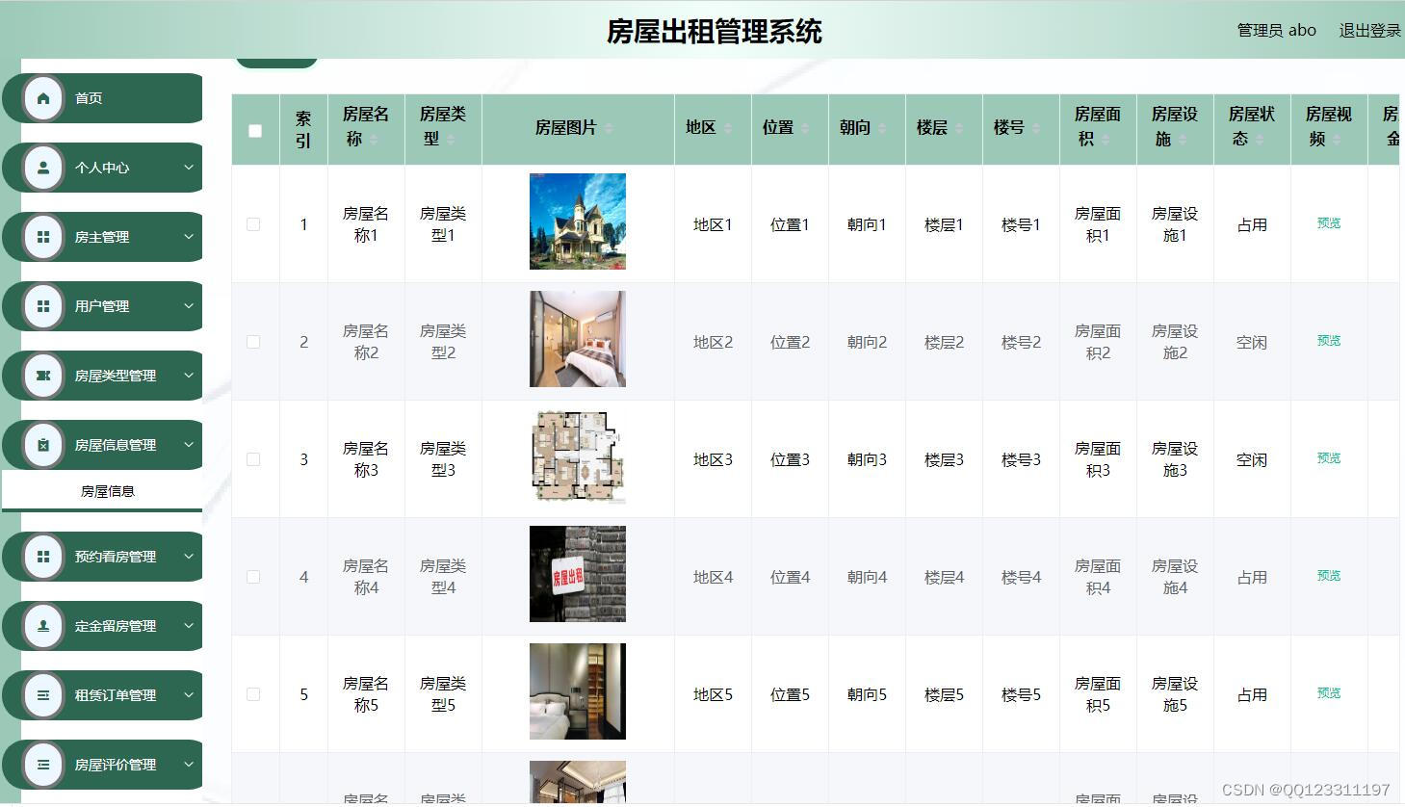Image resolution: width=1405 pixels, height=807 pixels.
Task: Click the list icon for 租赁订单管理
Action: click(x=43, y=695)
